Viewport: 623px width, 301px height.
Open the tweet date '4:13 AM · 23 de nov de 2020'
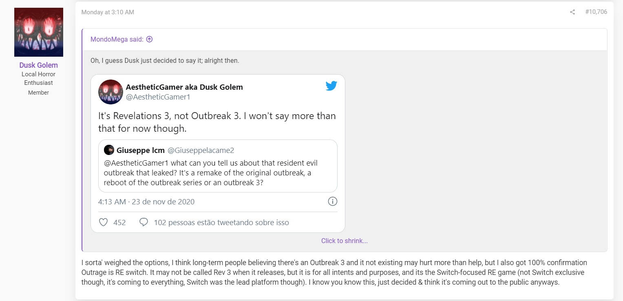(x=146, y=201)
